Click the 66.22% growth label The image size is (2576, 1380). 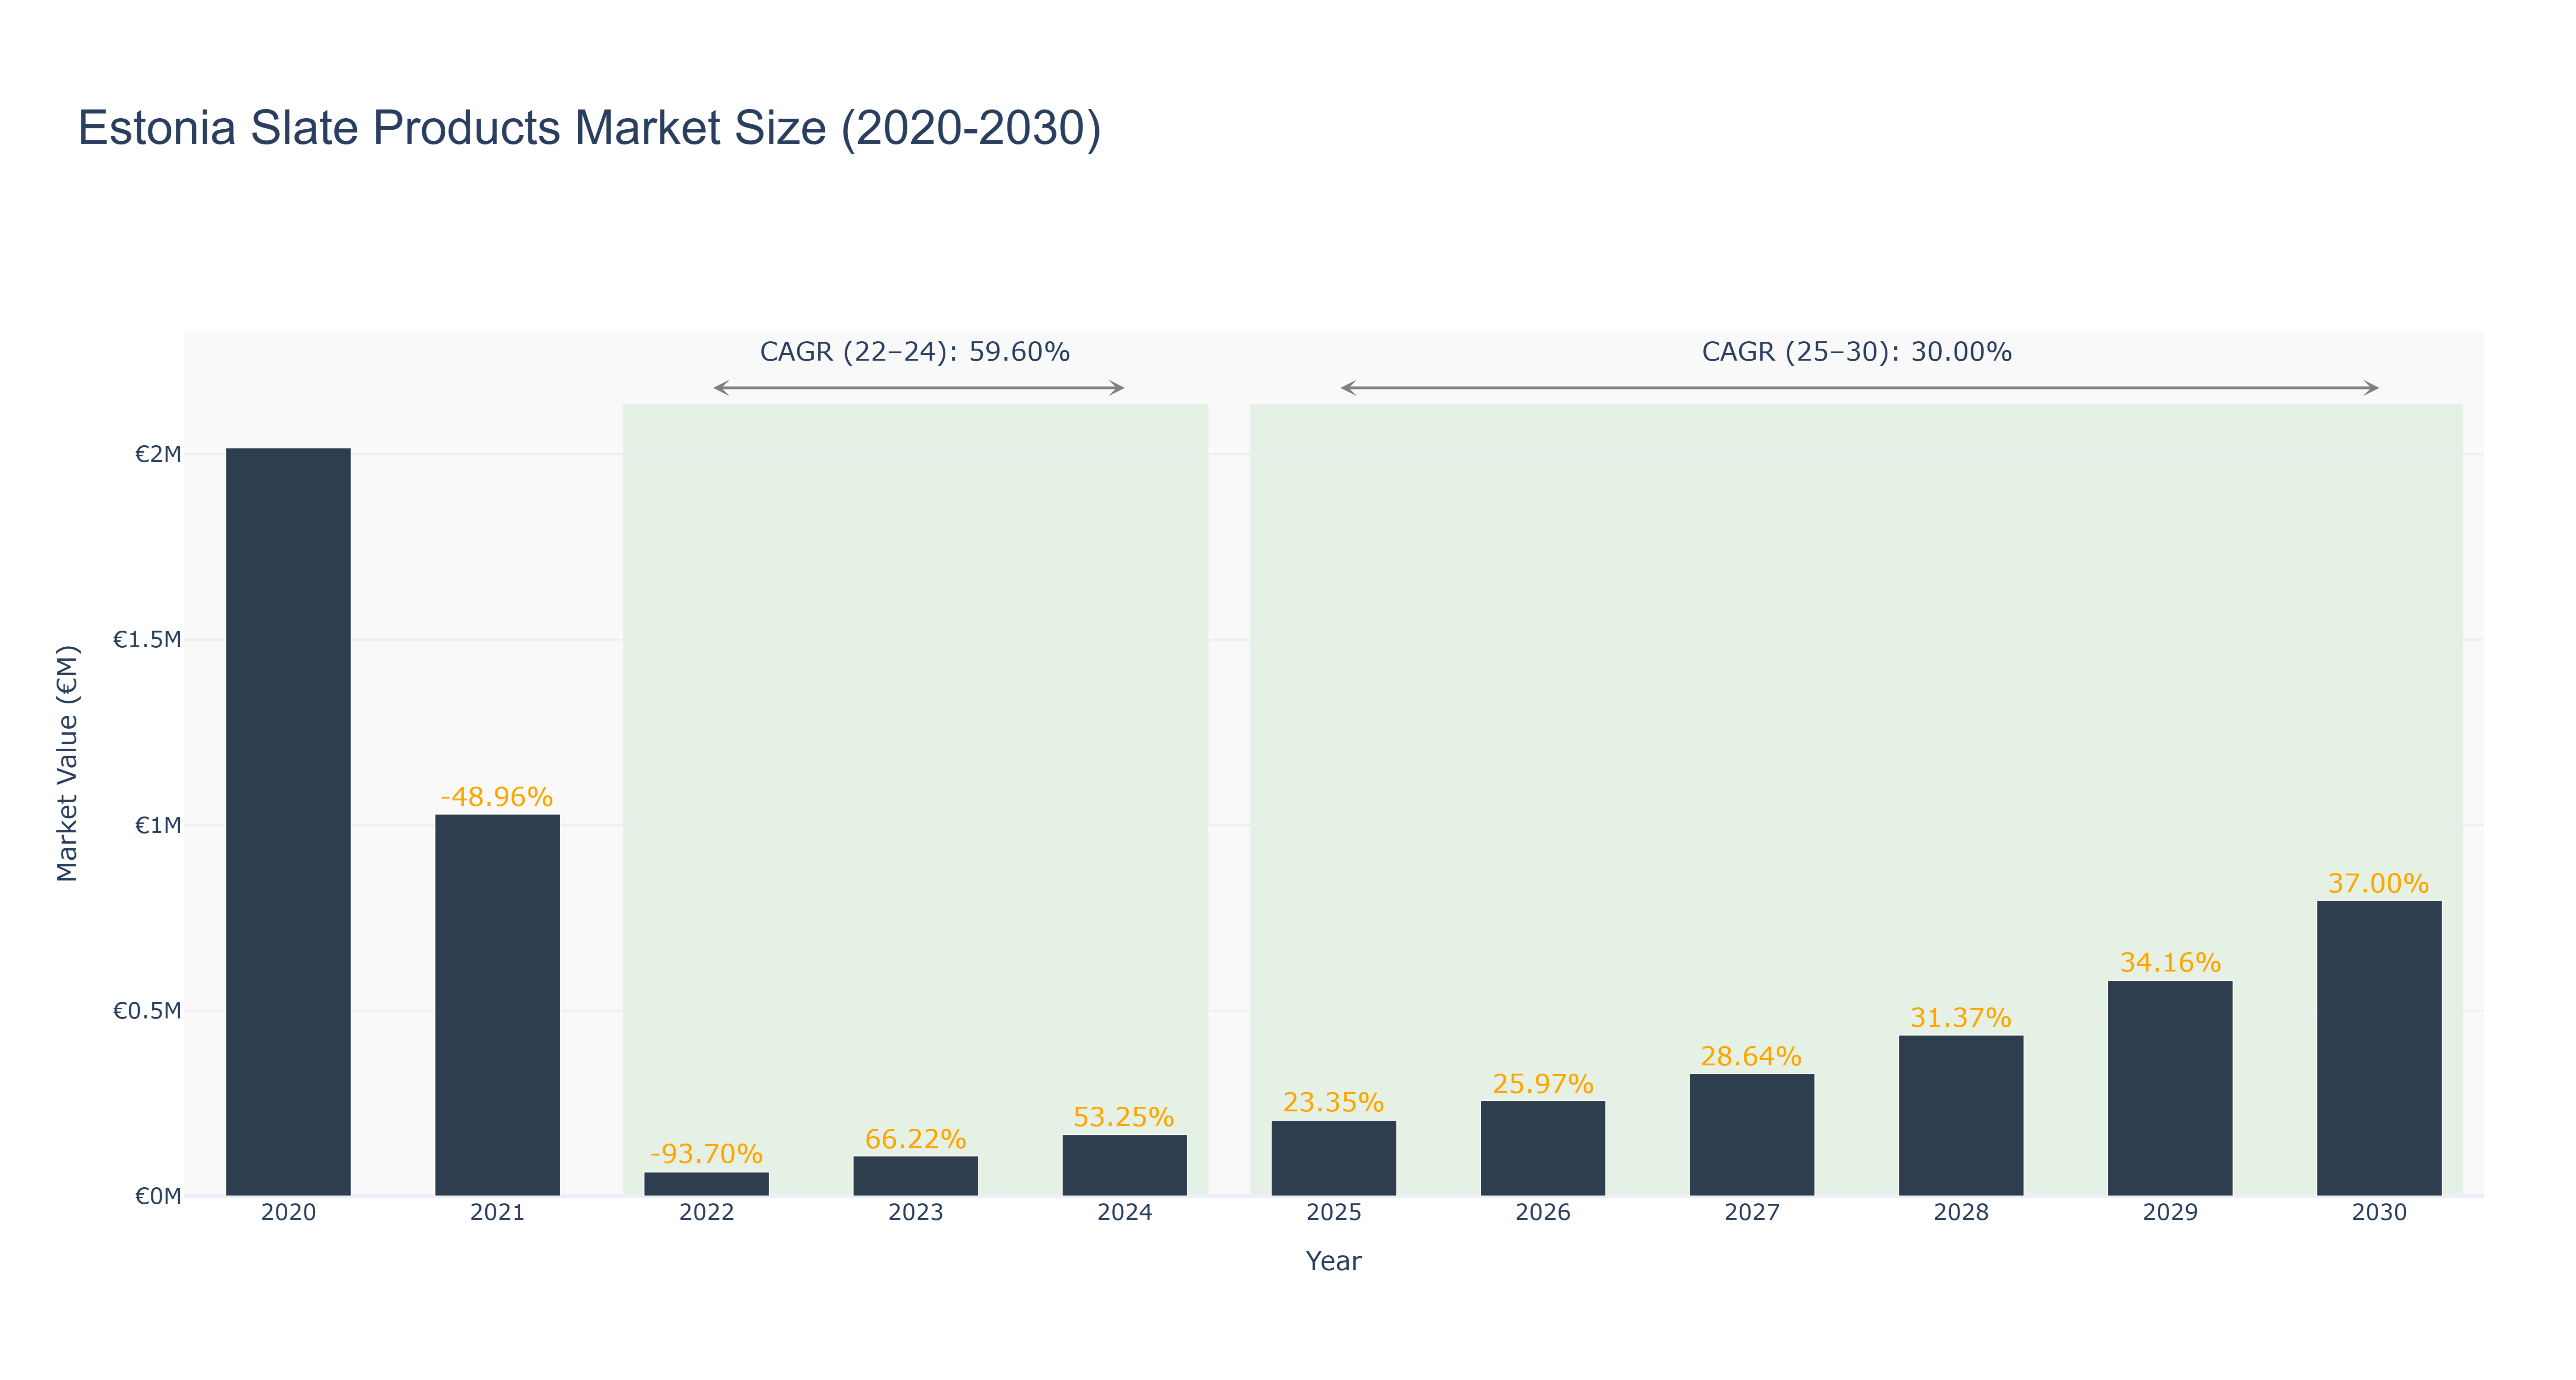pyautogui.click(x=915, y=1139)
